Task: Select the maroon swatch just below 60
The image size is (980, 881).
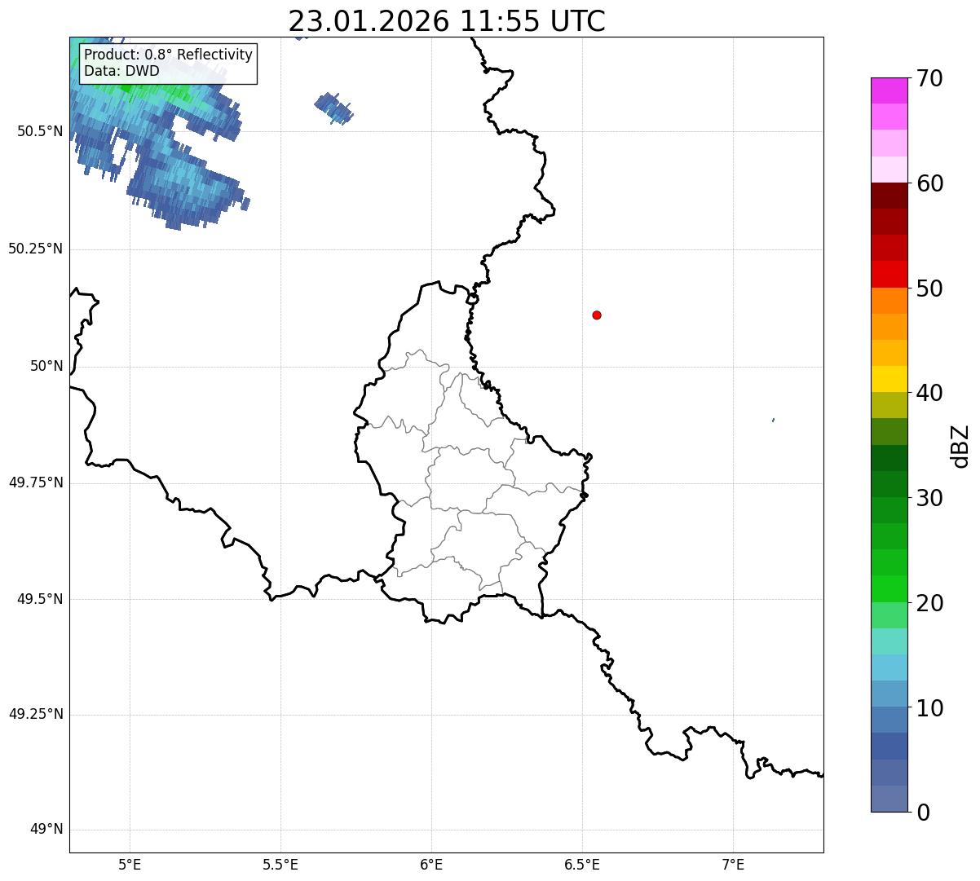Action: (x=889, y=196)
